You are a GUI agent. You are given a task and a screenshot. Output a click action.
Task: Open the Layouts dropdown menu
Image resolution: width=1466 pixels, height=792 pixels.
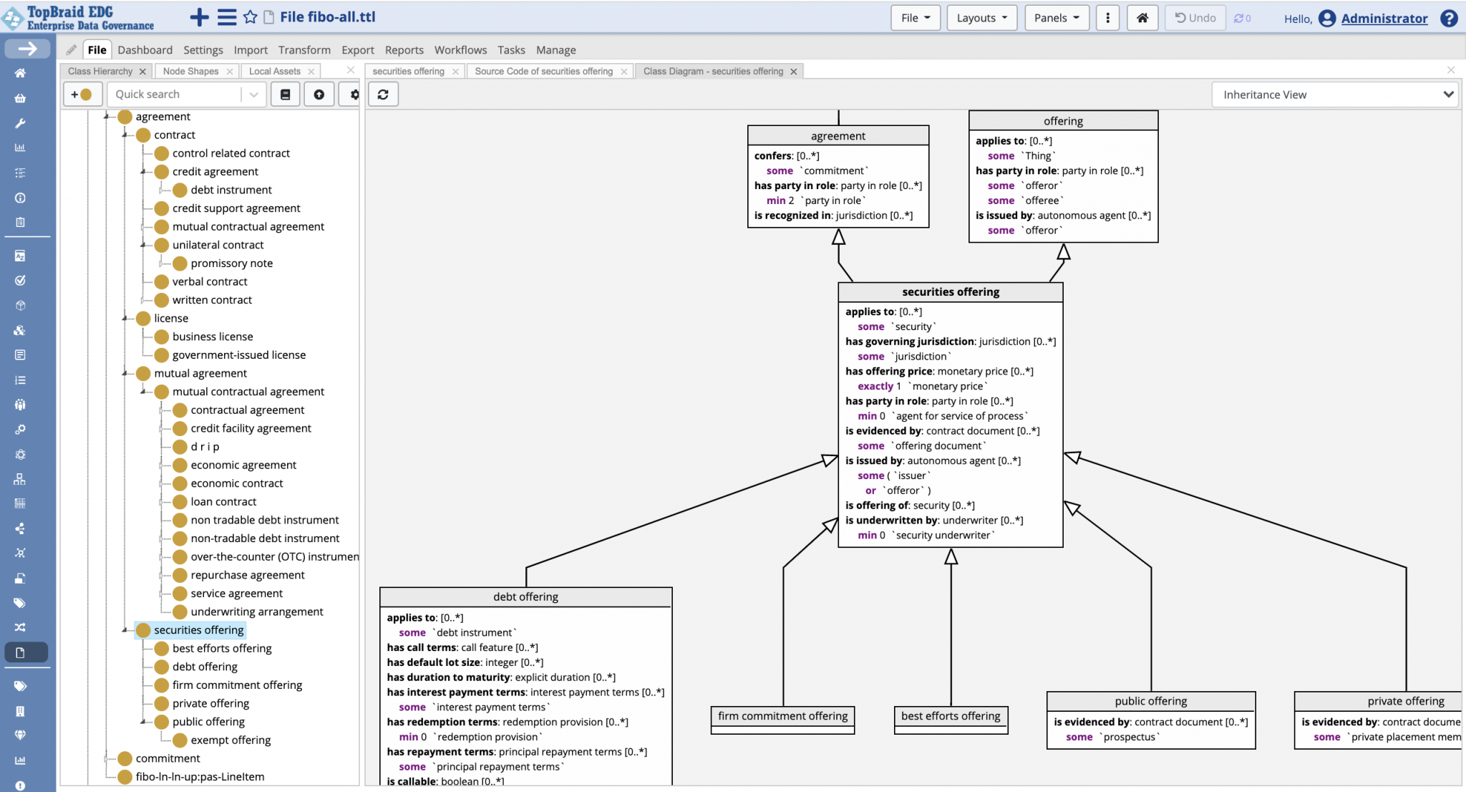pyautogui.click(x=981, y=18)
